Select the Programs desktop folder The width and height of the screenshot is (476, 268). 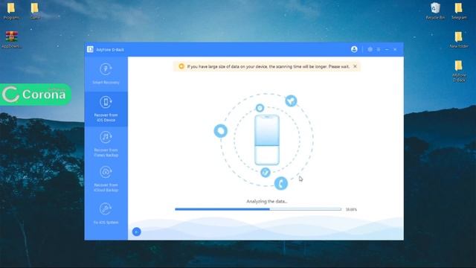[11, 11]
